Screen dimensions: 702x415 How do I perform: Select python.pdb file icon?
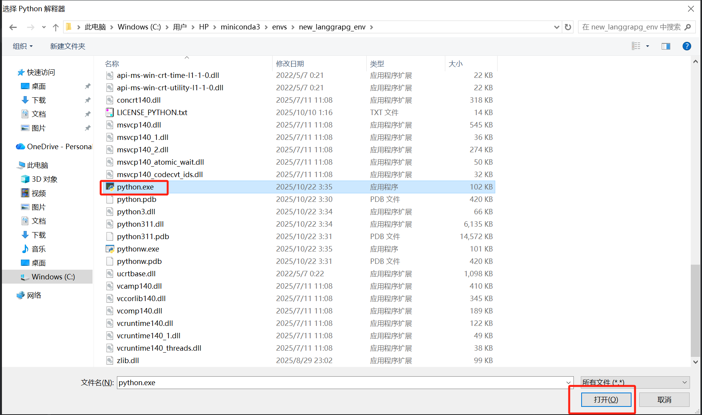[110, 199]
